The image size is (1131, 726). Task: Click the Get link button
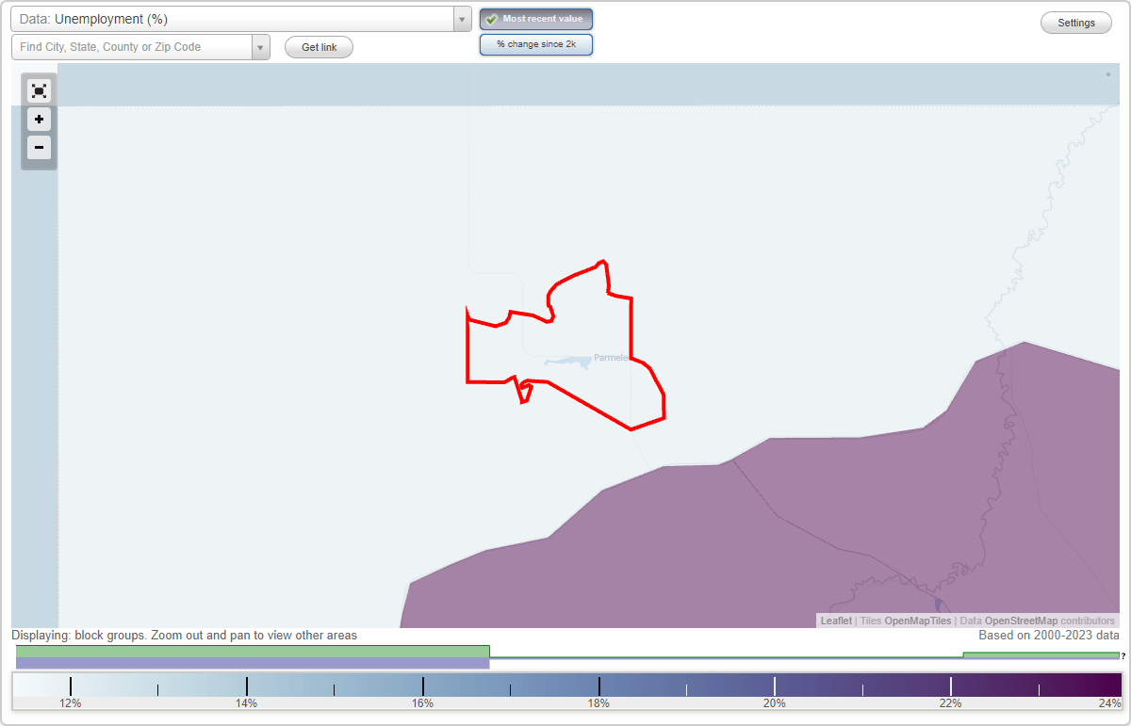pos(319,47)
